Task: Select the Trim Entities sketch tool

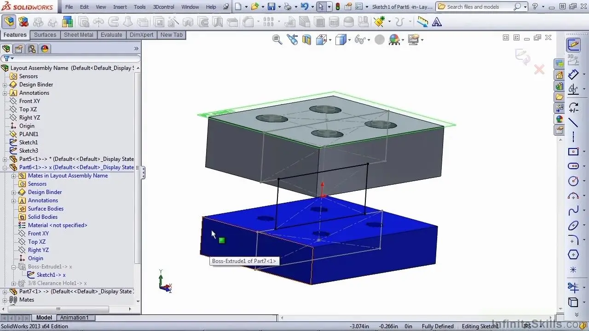Action: pyautogui.click(x=573, y=287)
